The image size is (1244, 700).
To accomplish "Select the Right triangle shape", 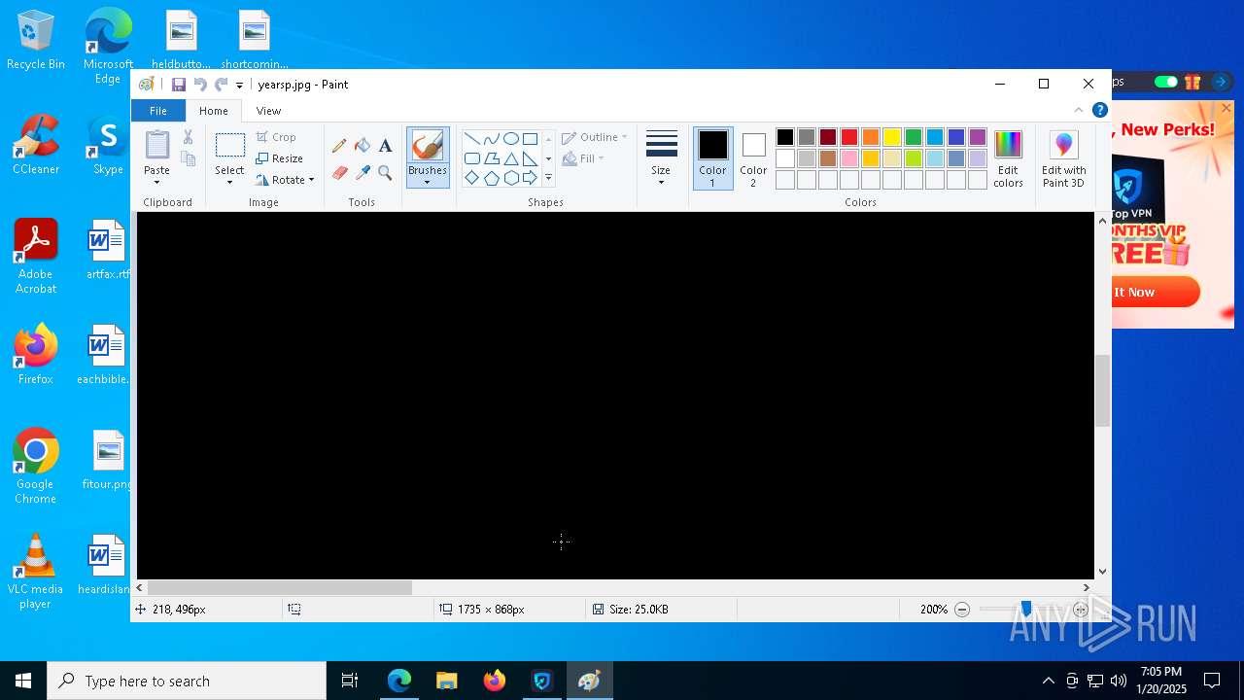I will 530,158.
